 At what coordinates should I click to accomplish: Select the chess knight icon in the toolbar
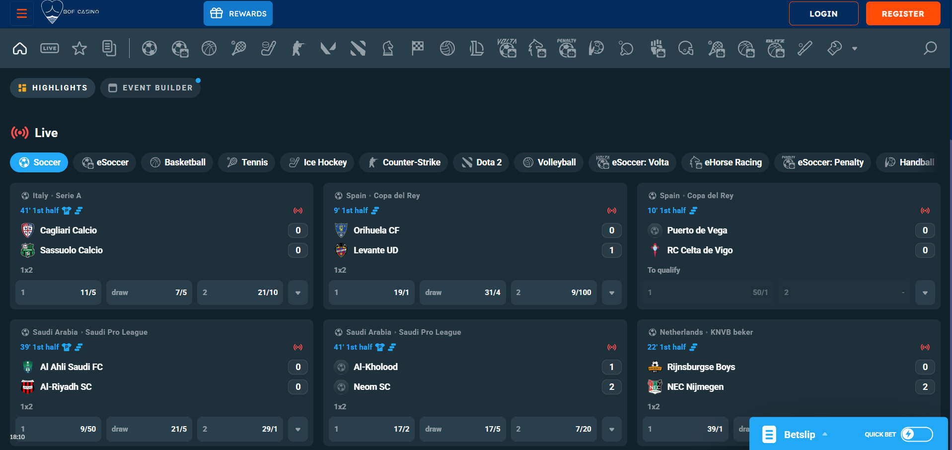(x=388, y=48)
